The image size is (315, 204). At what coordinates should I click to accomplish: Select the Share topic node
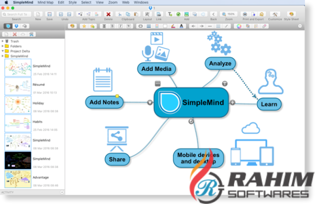pos(117,159)
